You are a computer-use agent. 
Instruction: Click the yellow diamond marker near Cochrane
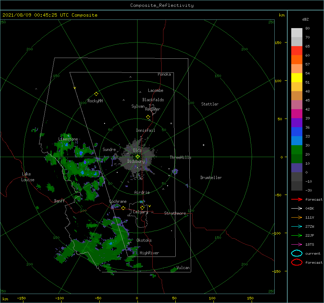coord(123,208)
